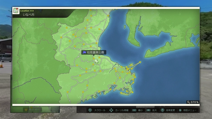Click the A button icon for 地図メニュー

pos(180,110)
